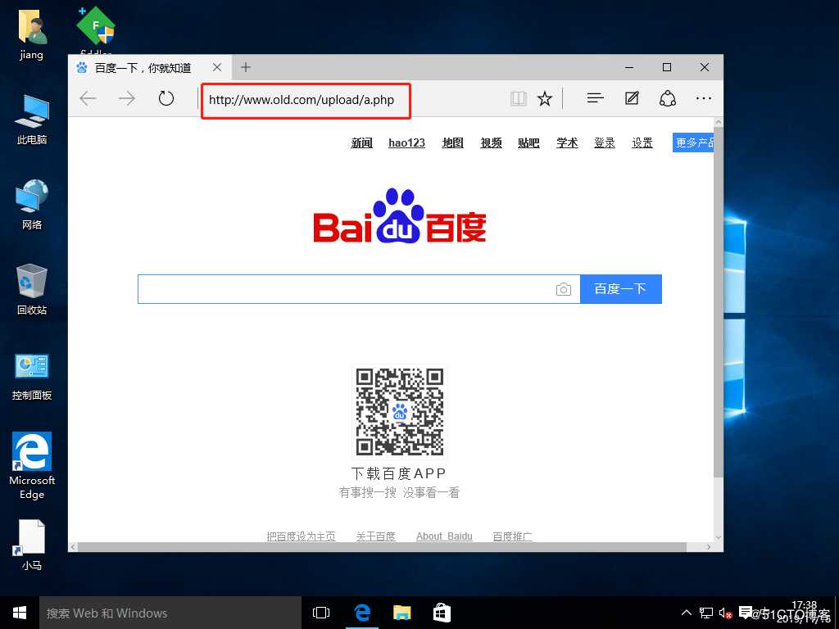Click the scroll down arrow in Edge

tap(719, 537)
